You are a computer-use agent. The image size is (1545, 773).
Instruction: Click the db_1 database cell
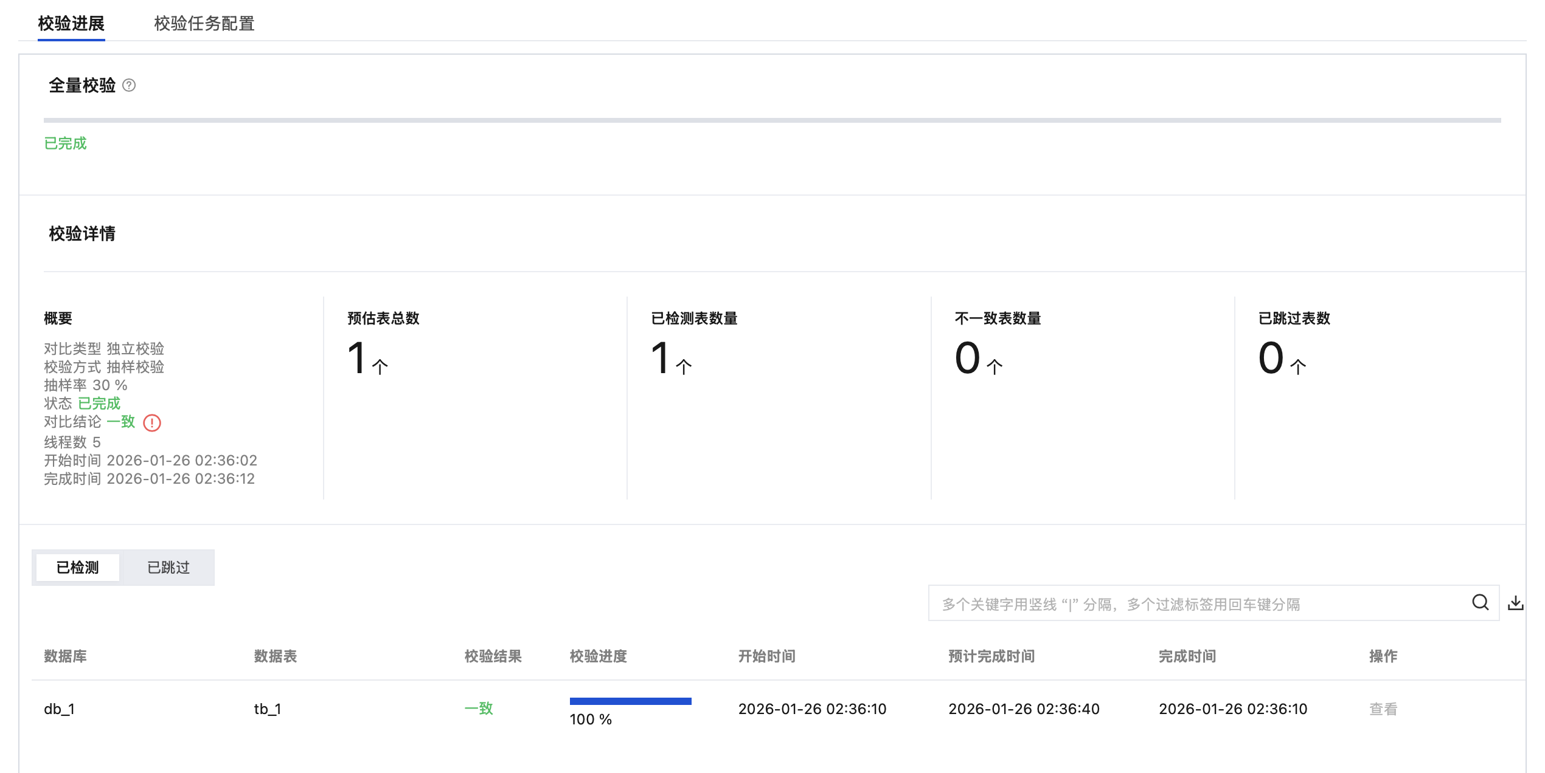59,709
